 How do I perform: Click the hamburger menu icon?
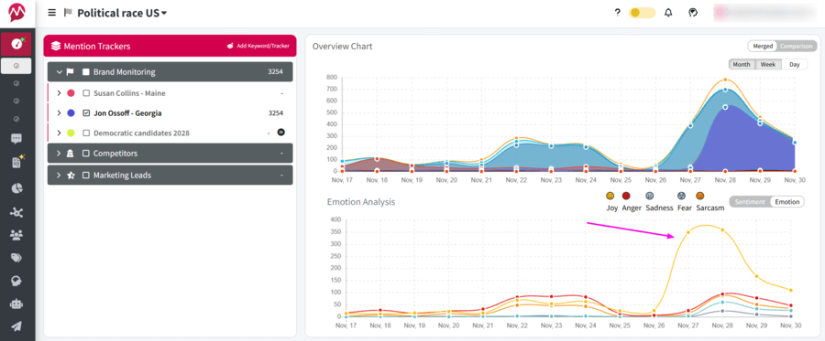click(x=51, y=13)
